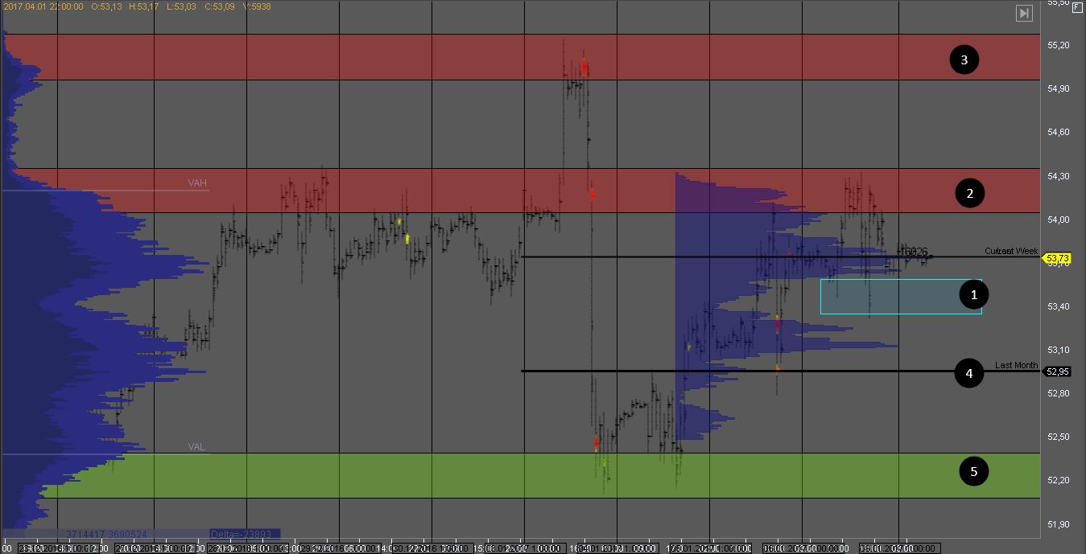Click the VAL label on volume profile
The image size is (1086, 554).
click(196, 446)
